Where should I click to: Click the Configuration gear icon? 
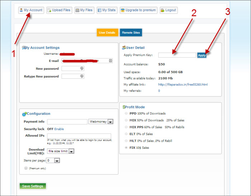coord(24,114)
